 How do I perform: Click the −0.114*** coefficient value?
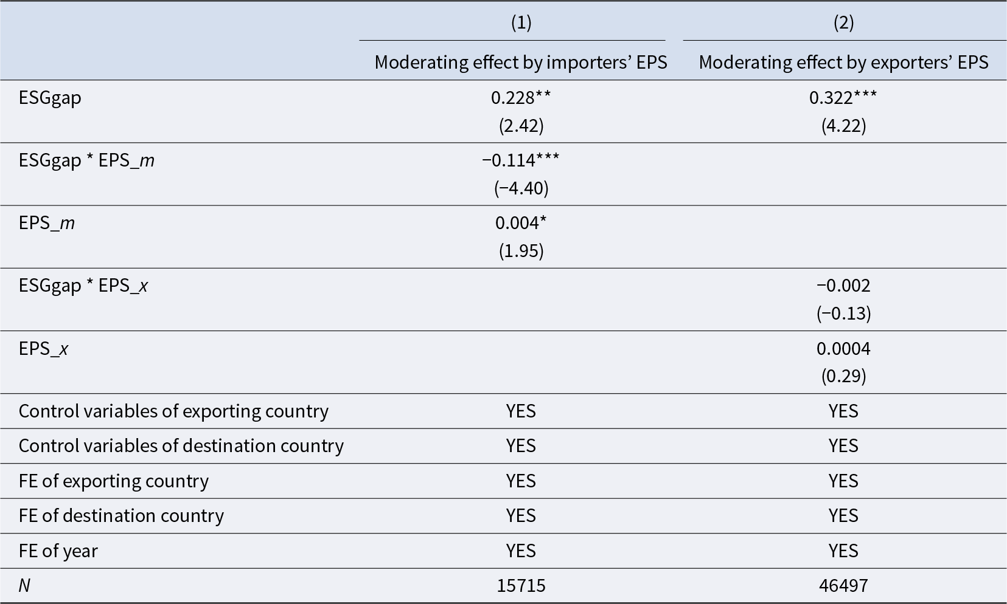(521, 160)
